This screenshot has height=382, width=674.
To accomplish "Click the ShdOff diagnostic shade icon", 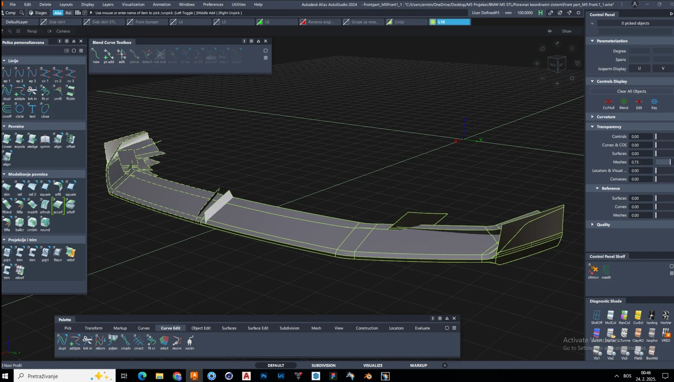I will 596,315.
